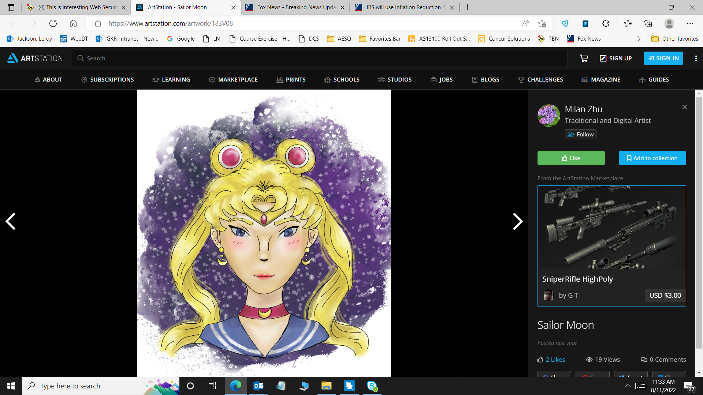The height and width of the screenshot is (395, 703).
Task: Show next artwork with right arrow
Action: tap(518, 221)
